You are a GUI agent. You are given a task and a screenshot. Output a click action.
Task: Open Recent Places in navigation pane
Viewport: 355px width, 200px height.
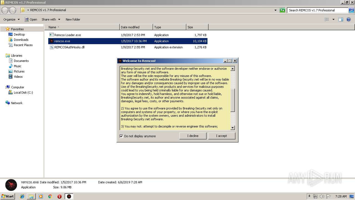point(23,45)
